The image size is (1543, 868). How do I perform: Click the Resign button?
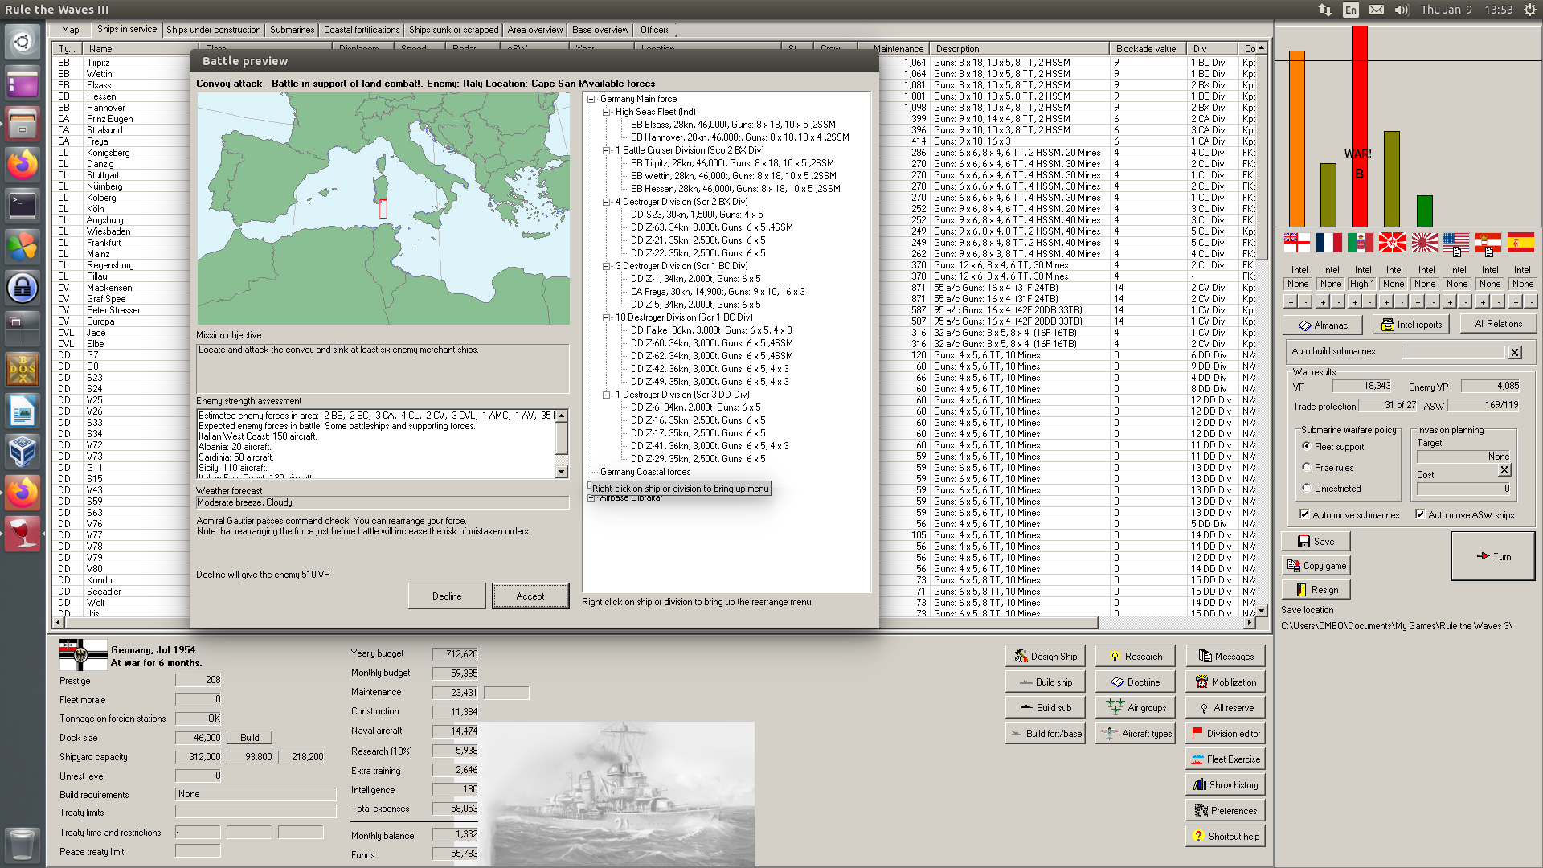pyautogui.click(x=1316, y=589)
